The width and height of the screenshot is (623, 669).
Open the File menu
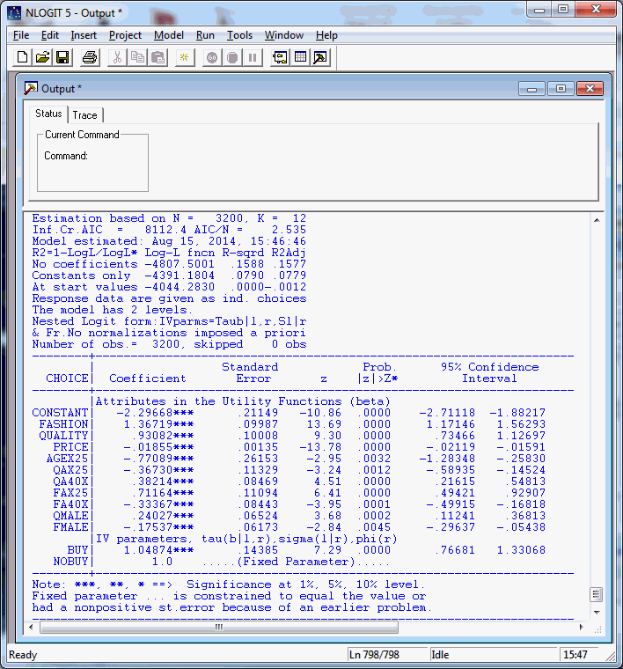pyautogui.click(x=21, y=35)
